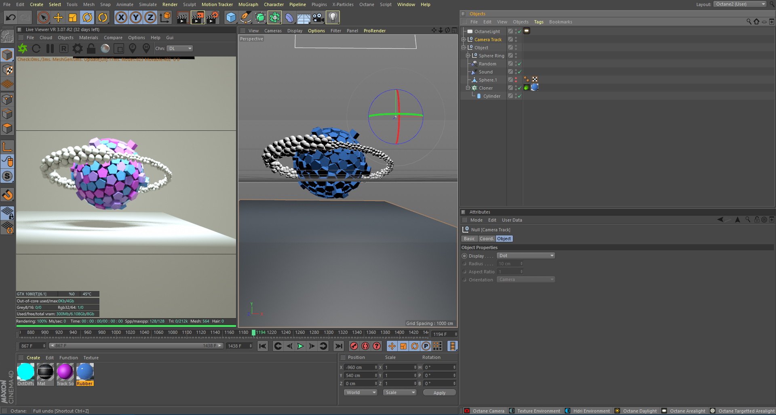Click the X position field showing -960 cm
This screenshot has height=415, width=776.
(x=361, y=367)
